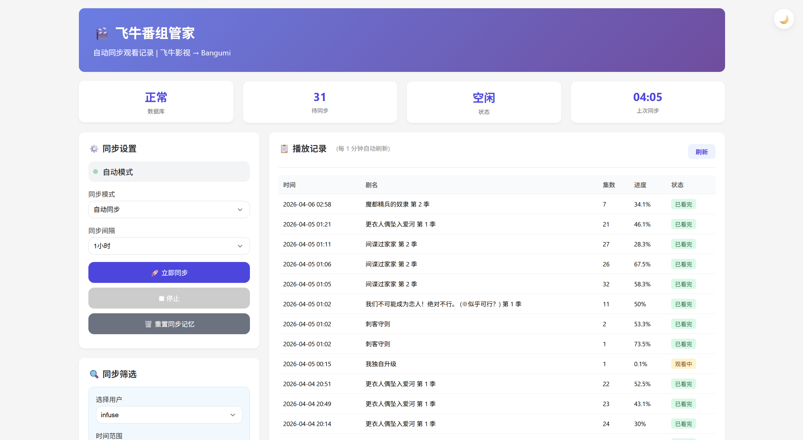Click the playback records clipboard icon
Viewport: 803px width, 440px height.
pyautogui.click(x=284, y=149)
